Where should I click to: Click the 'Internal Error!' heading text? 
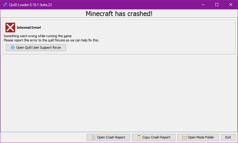pos(29,28)
